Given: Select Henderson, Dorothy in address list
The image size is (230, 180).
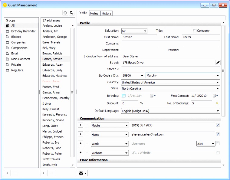Looking at the screenshot, I should 56,98.
